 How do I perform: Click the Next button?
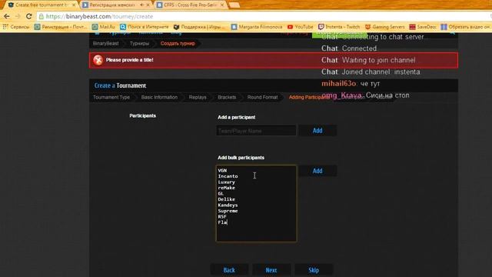point(271,270)
